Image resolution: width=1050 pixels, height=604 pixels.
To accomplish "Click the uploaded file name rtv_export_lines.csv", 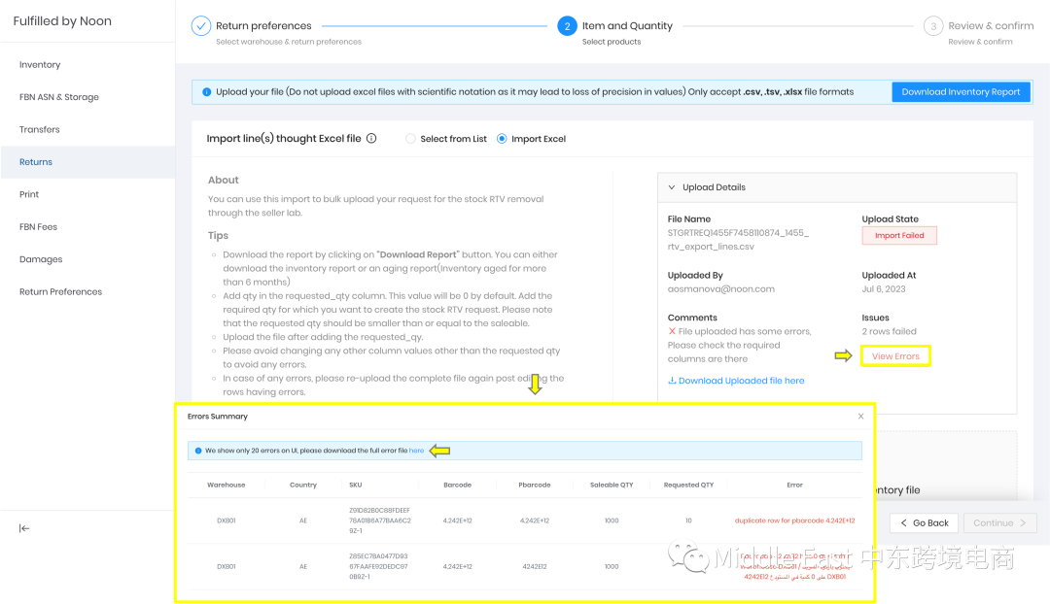I will 738,240.
